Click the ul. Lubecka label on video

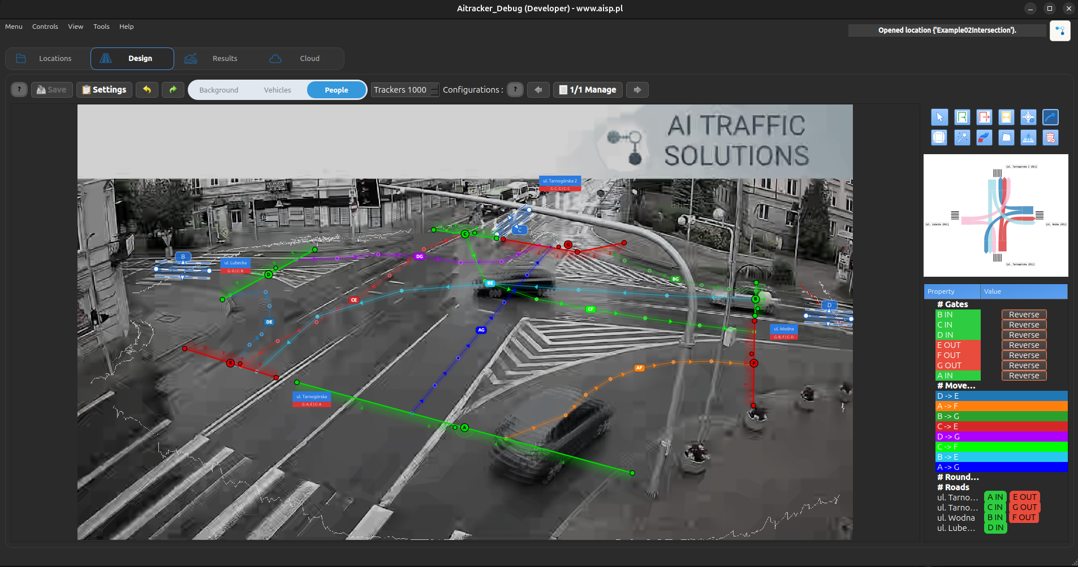[235, 263]
